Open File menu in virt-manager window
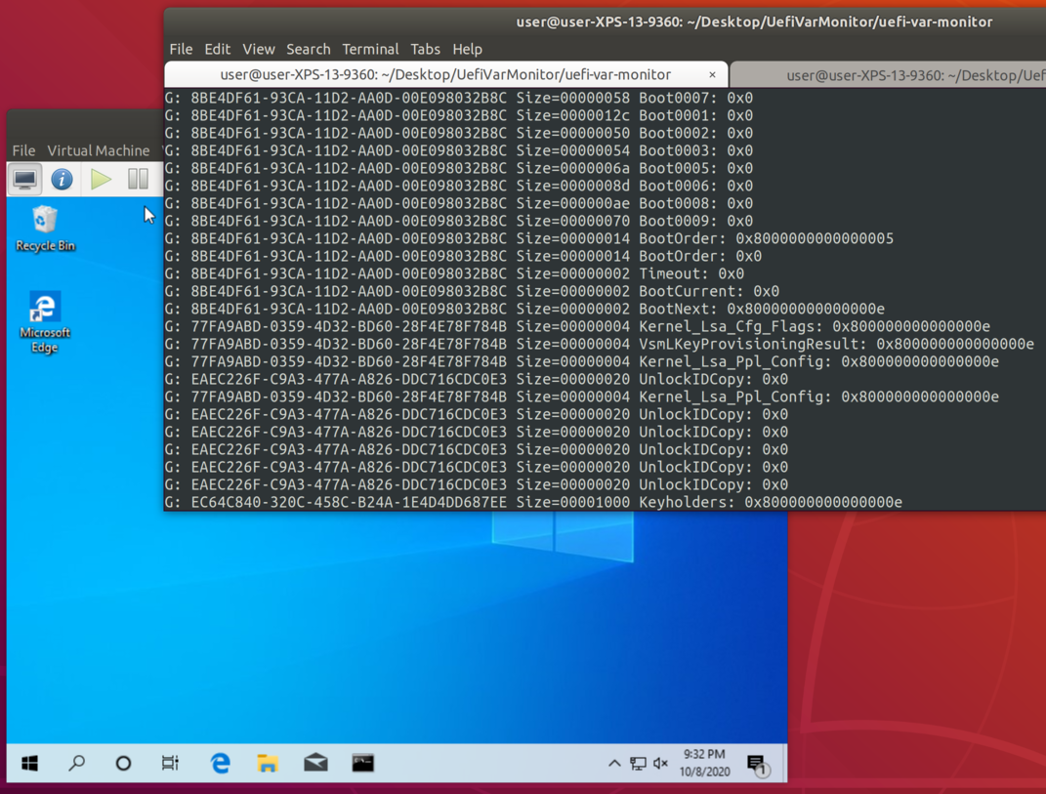The height and width of the screenshot is (794, 1046). (23, 150)
